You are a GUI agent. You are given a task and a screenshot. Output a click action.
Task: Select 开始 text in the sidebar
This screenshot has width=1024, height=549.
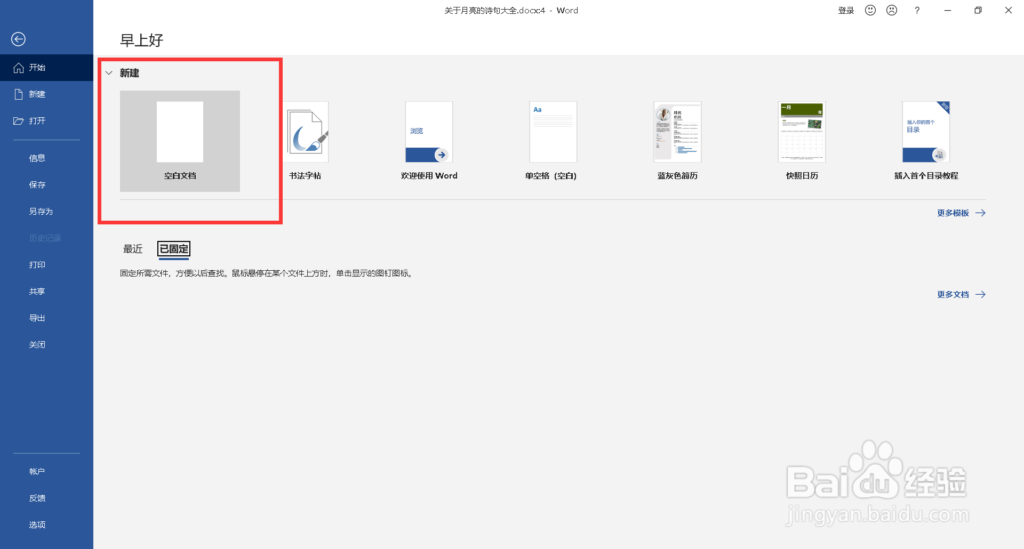37,68
